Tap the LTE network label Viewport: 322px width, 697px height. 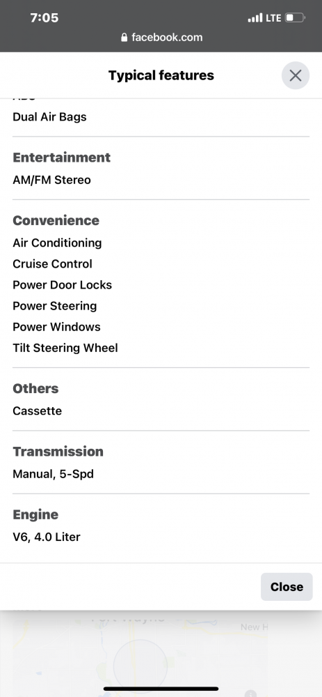(273, 18)
